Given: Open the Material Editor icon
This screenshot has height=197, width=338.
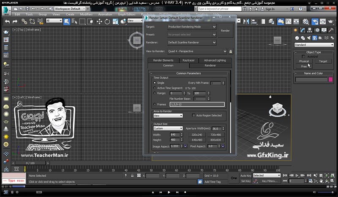Looking at the screenshot, I should 305,22.
